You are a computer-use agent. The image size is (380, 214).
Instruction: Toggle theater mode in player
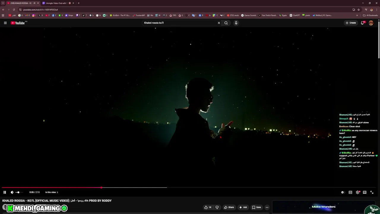pos(365,192)
